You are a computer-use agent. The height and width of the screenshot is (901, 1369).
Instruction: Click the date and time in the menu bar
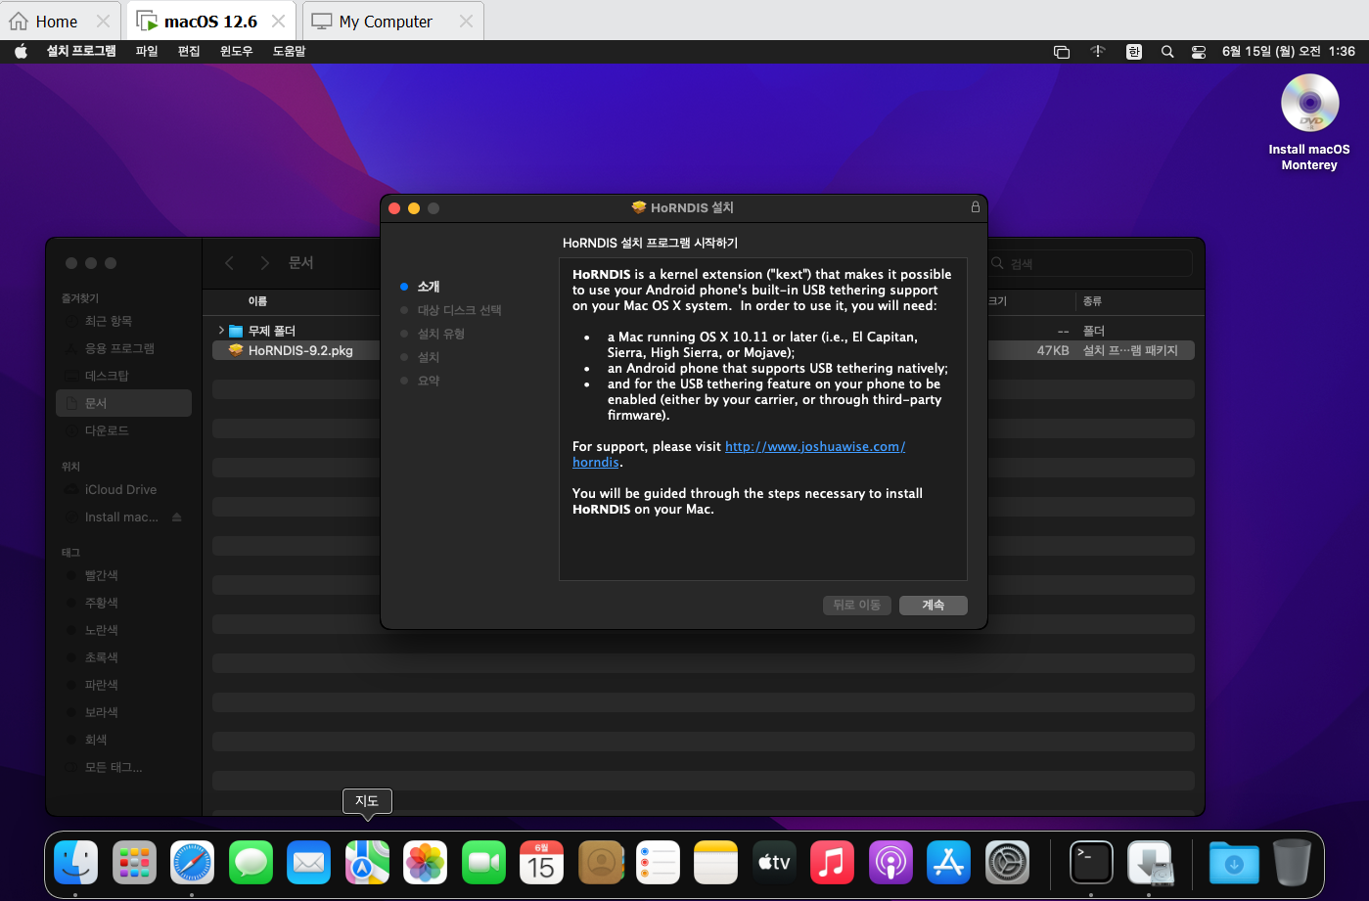coord(1288,51)
